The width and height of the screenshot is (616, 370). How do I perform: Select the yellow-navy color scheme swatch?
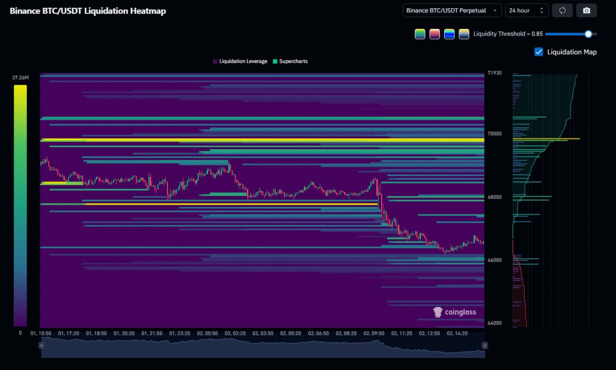pyautogui.click(x=464, y=34)
